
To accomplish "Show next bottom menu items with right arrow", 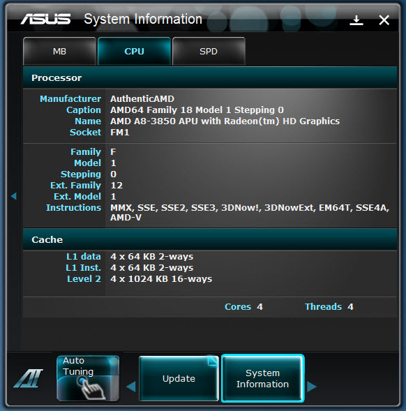I will [x=312, y=387].
